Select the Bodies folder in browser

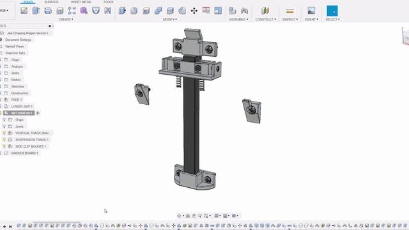(x=15, y=80)
